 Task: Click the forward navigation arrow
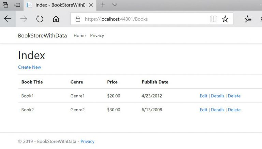coord(24,19)
